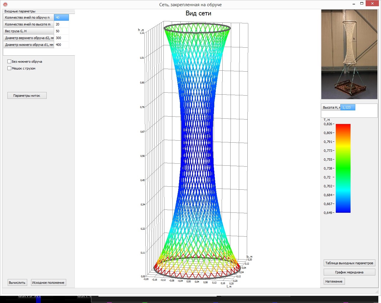Minimize the application window
This screenshot has height=303, width=381.
click(354, 4)
